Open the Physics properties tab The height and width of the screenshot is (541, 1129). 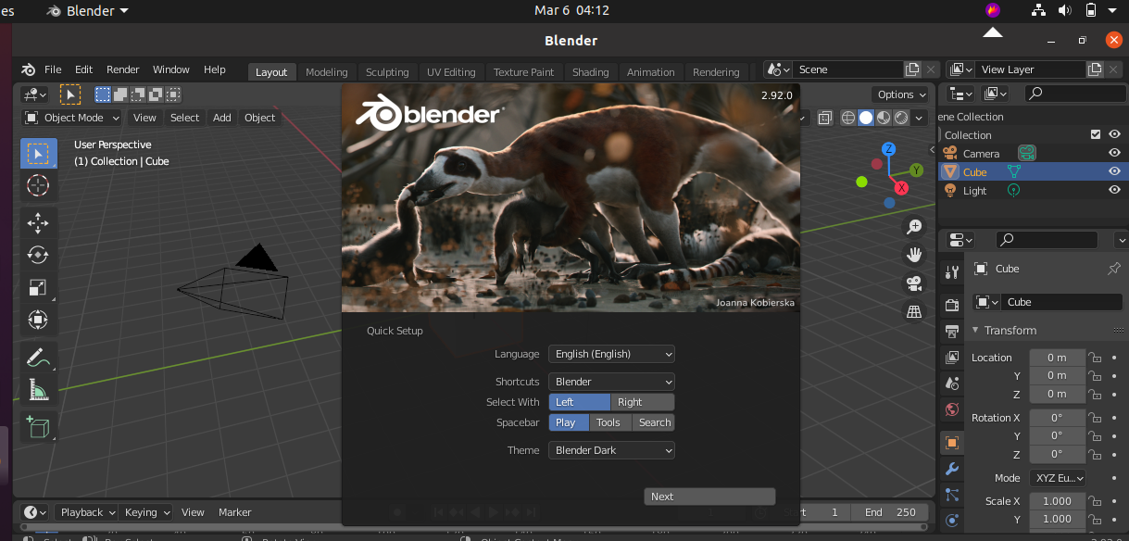click(x=951, y=520)
